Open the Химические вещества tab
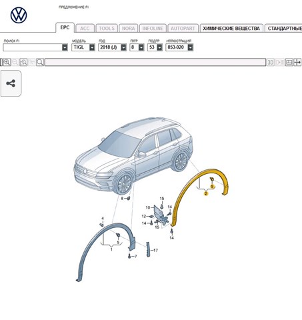The height and width of the screenshot is (320, 302). pos(231,28)
